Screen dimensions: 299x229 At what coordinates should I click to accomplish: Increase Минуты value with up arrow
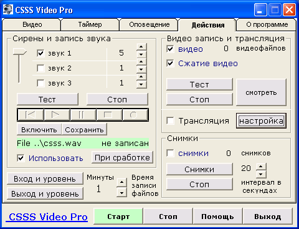tap(122, 182)
